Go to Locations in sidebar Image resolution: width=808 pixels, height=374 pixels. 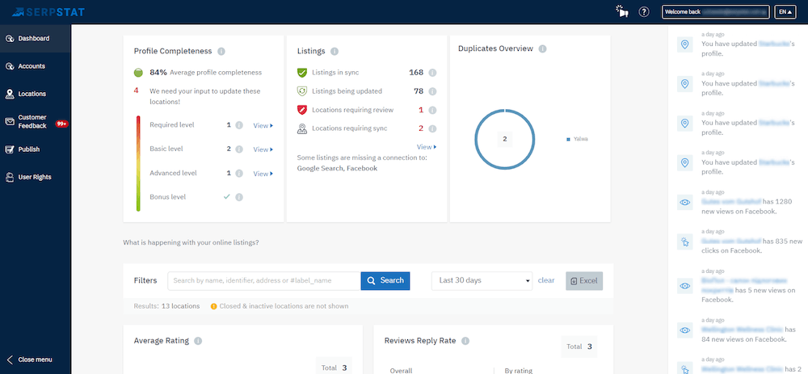click(x=32, y=94)
